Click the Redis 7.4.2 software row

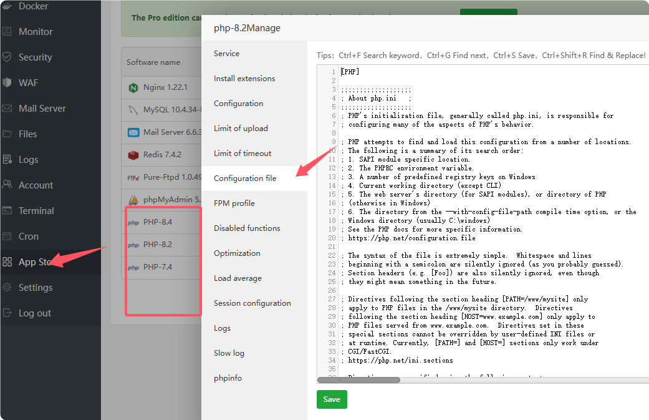[161, 155]
